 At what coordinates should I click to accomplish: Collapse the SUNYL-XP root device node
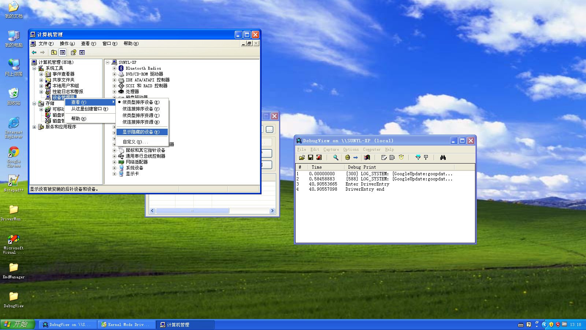[108, 62]
